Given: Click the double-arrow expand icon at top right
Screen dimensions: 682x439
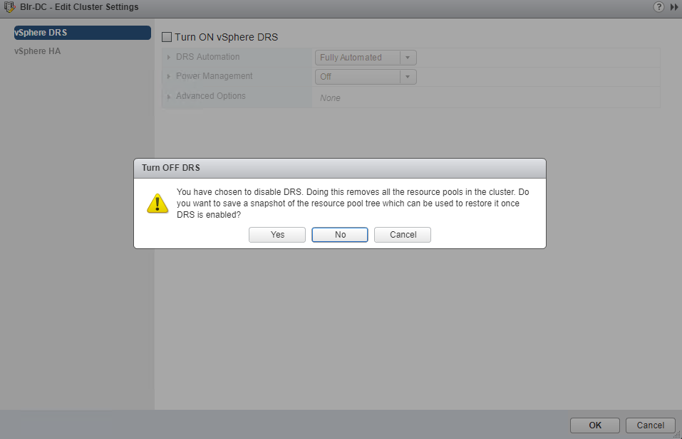Looking at the screenshot, I should tap(674, 7).
